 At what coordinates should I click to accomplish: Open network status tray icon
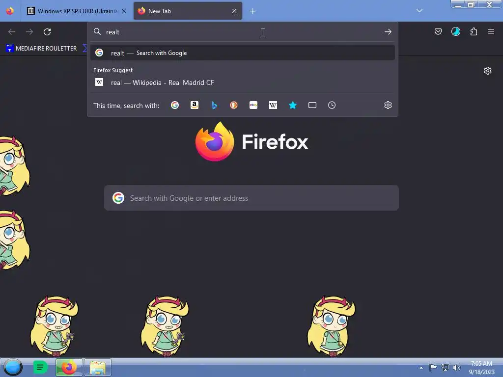(x=445, y=367)
